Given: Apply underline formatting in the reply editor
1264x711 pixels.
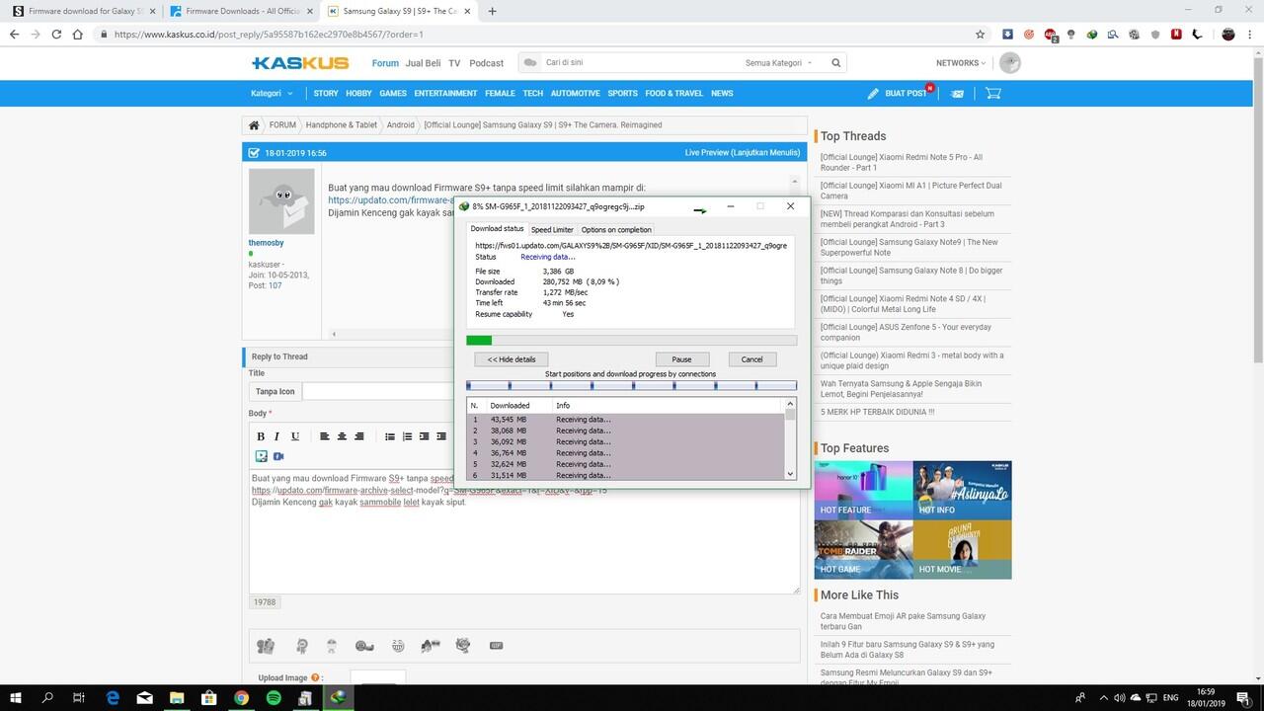Looking at the screenshot, I should (x=294, y=435).
